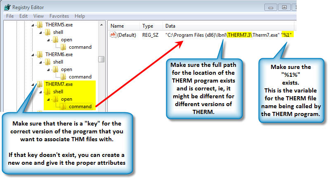This screenshot has width=330, height=180.
Task: Click the Registry Editor title bar icon
Action: point(7,7)
